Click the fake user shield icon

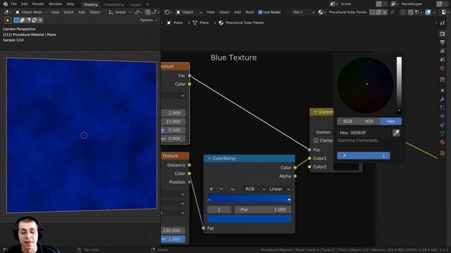point(372,13)
